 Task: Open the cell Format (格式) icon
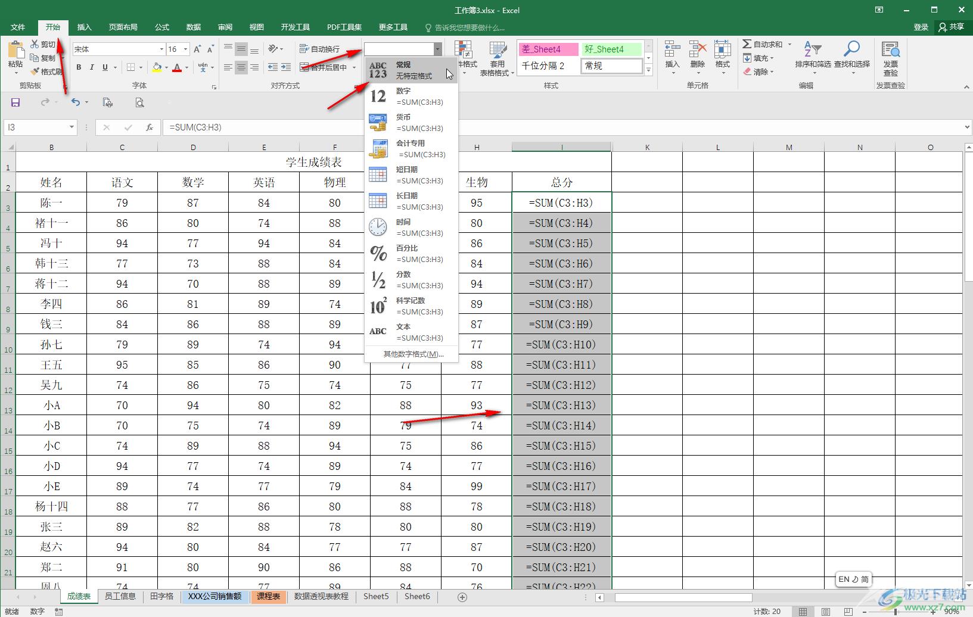point(723,50)
